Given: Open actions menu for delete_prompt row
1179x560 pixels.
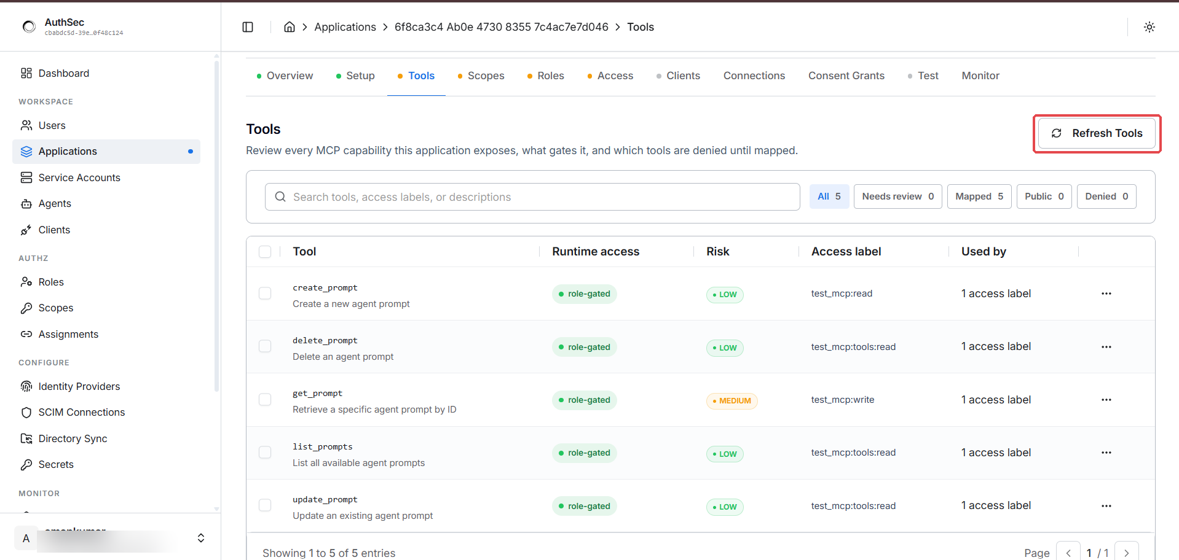Looking at the screenshot, I should click(x=1106, y=347).
